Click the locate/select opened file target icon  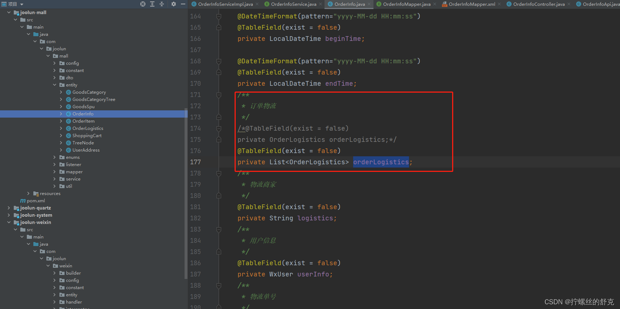coord(143,4)
